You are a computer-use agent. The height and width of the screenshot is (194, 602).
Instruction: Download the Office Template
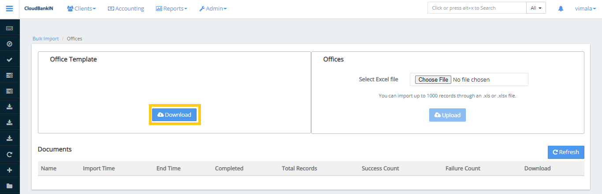175,115
